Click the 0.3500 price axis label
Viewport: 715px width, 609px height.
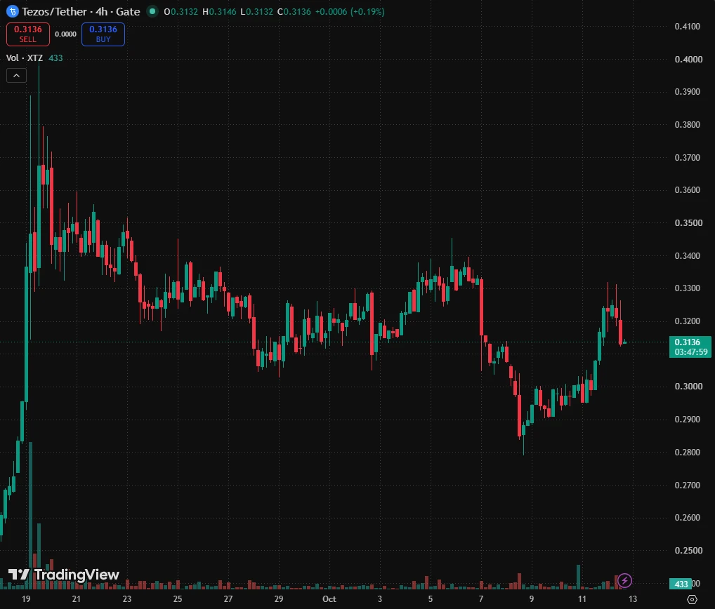point(688,222)
